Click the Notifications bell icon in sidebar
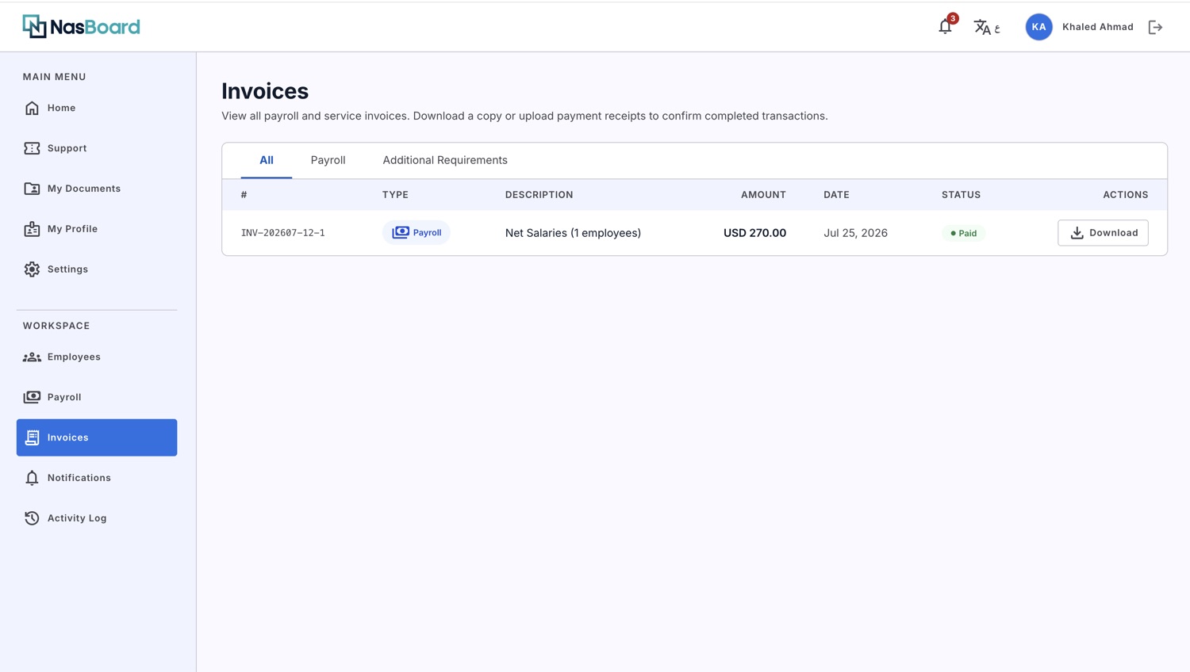Screen dimensions: 1190x672 pyautogui.click(x=32, y=478)
